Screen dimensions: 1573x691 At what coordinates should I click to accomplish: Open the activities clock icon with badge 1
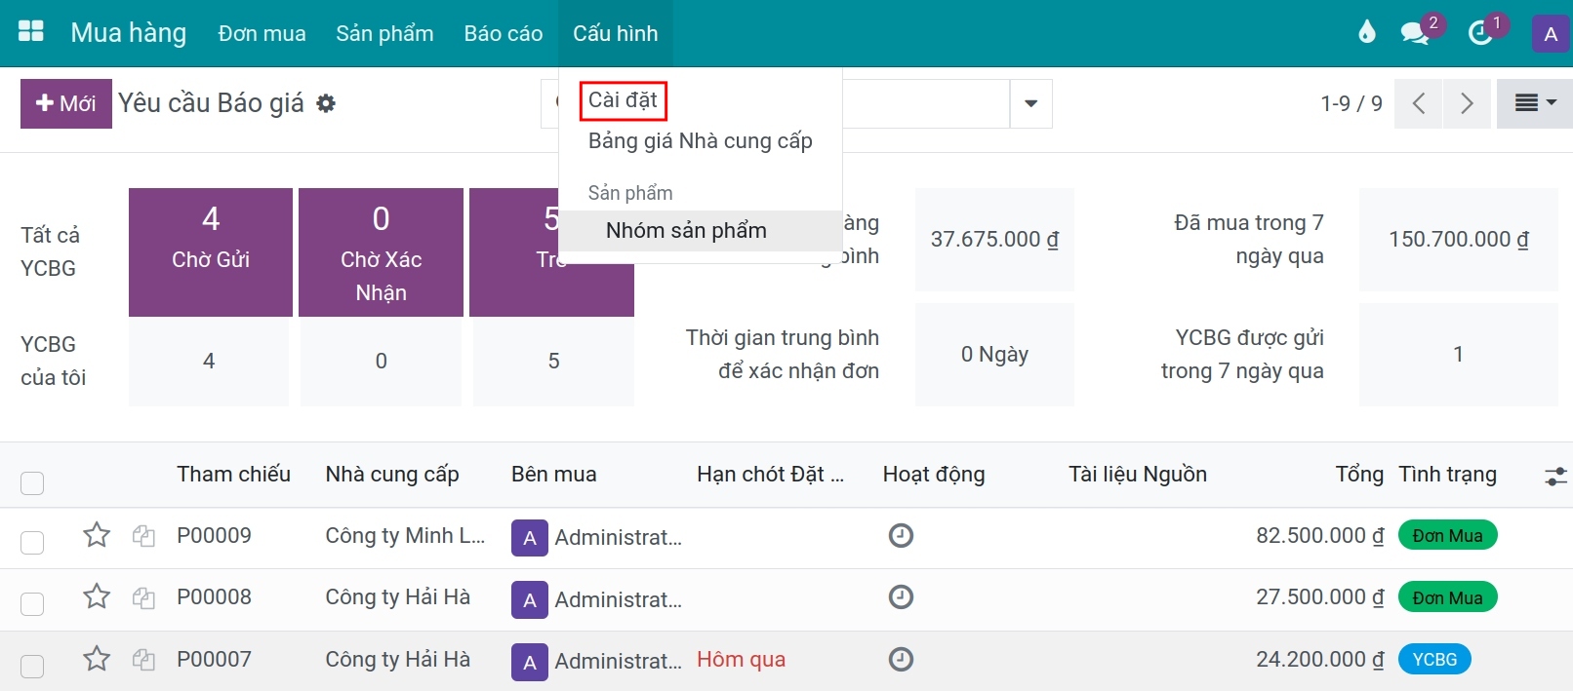point(1480,33)
